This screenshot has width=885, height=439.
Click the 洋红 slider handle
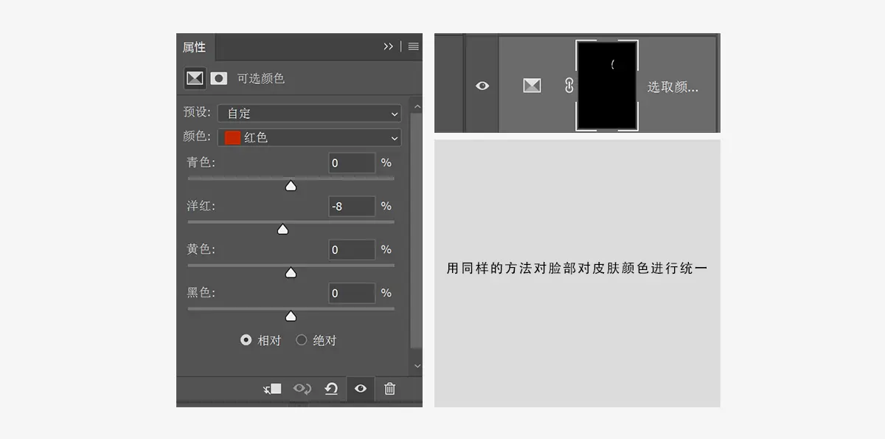[x=282, y=229]
